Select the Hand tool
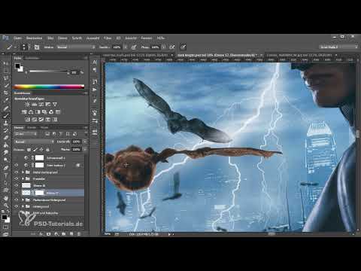Viewport: 361px width, 271px height. tap(6, 198)
